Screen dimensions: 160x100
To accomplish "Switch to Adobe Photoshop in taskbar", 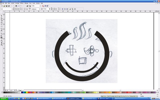I will [119, 98].
